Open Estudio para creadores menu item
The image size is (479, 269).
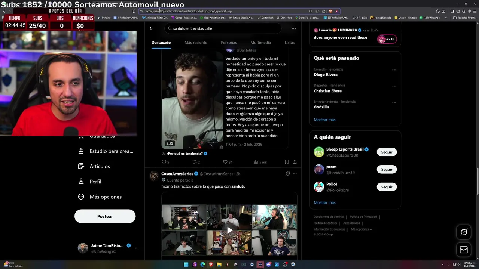click(x=106, y=151)
